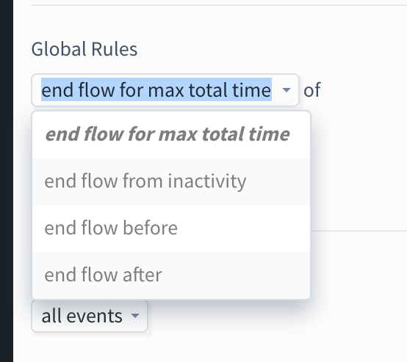Viewport: 407px width, 362px height.
Task: Click highlighted 'end flow for max total time' field
Action: point(165,90)
